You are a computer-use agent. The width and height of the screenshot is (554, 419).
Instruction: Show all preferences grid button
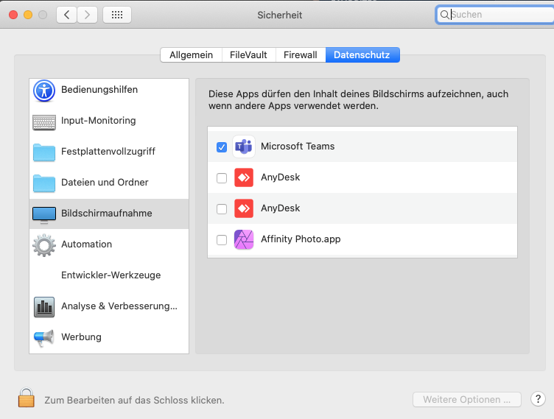click(117, 15)
